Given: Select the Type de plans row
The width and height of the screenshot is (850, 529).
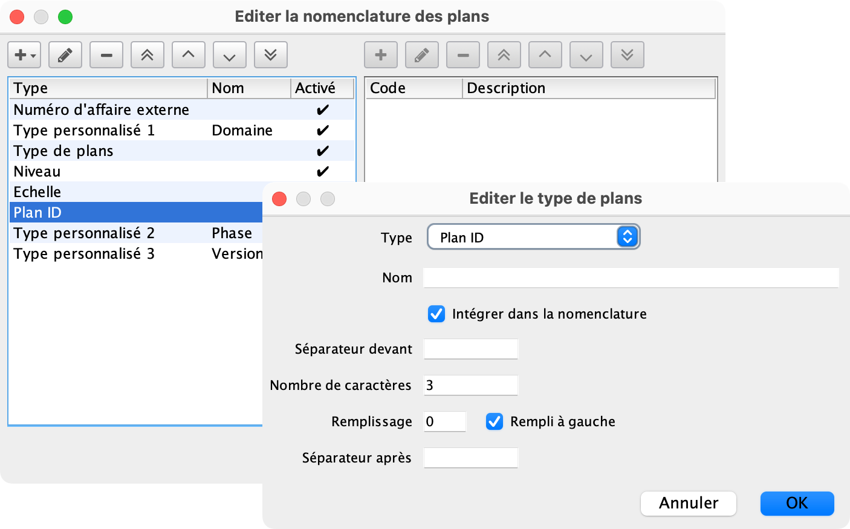Looking at the screenshot, I should click(181, 151).
